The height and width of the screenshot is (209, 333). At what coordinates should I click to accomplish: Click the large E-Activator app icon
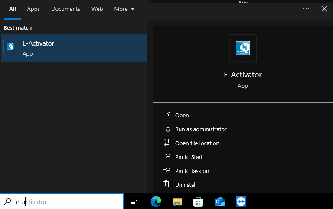(242, 48)
